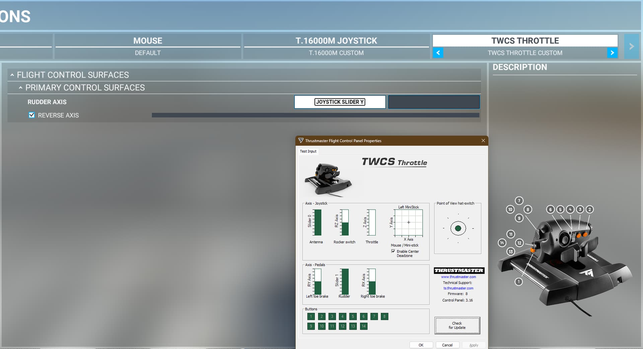Collapse the Flight Control Surfaces section

pos(12,75)
